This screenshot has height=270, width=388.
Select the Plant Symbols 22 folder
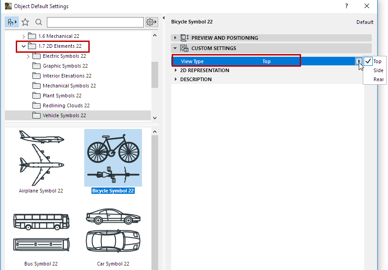(62, 96)
